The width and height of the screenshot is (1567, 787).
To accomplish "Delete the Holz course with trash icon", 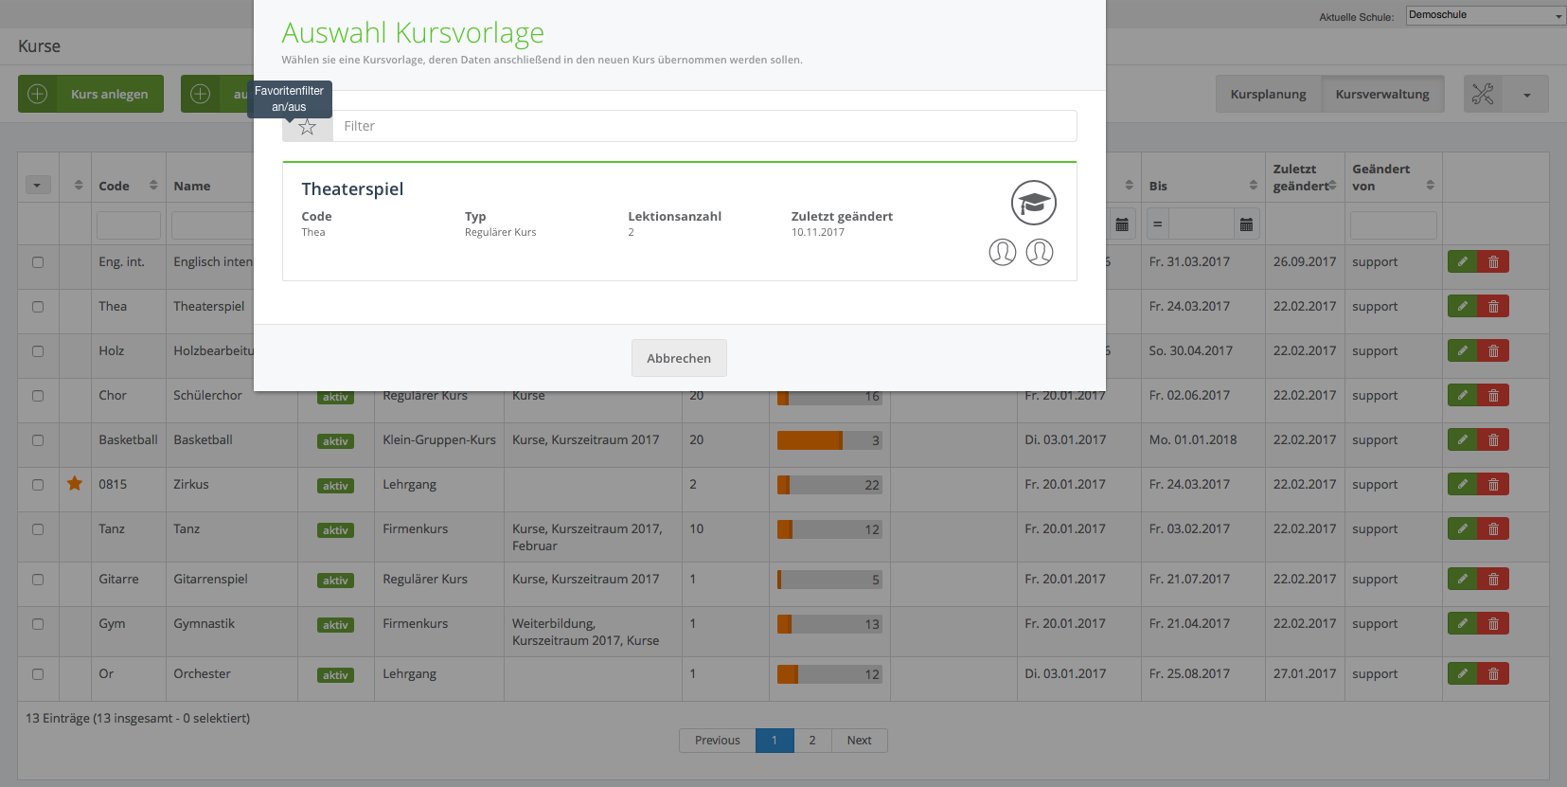I will (x=1493, y=350).
